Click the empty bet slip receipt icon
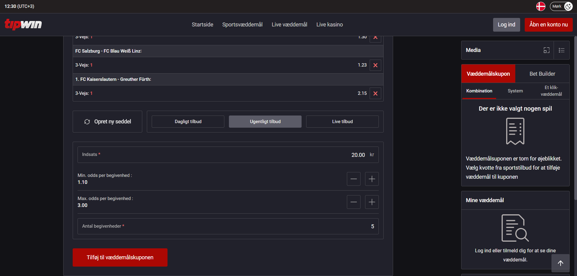 (515, 131)
